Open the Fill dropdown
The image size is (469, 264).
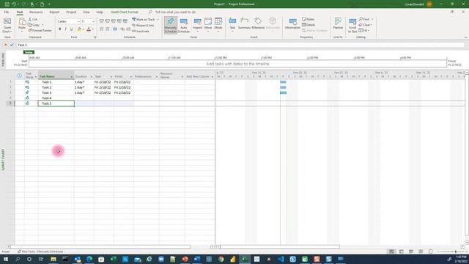pos(363,31)
